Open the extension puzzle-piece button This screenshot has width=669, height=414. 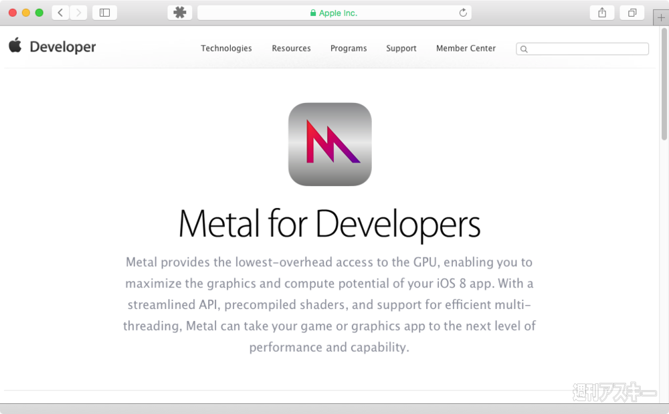pos(179,13)
